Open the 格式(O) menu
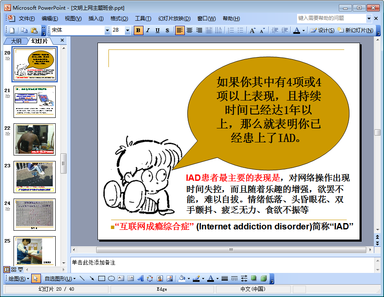Screen dimensions: 384x297 click(x=119, y=19)
